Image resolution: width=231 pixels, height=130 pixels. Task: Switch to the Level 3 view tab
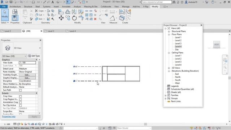(51, 31)
